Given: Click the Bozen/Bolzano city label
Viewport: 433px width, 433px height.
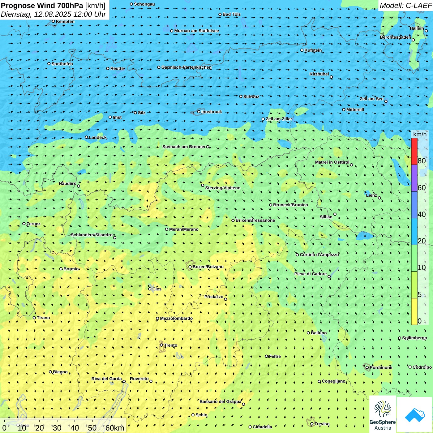Looking at the screenshot, I should pos(208,267).
